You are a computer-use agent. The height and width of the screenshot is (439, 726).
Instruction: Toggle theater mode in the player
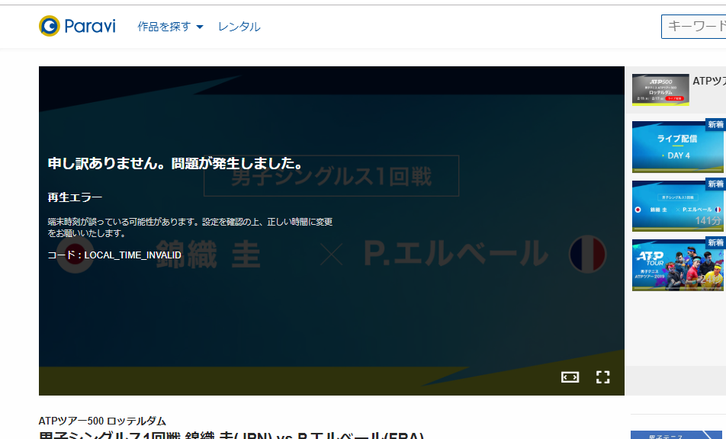[x=570, y=377]
